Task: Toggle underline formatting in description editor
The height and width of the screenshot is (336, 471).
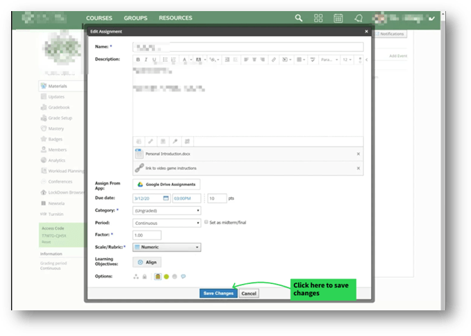Action: pos(154,60)
